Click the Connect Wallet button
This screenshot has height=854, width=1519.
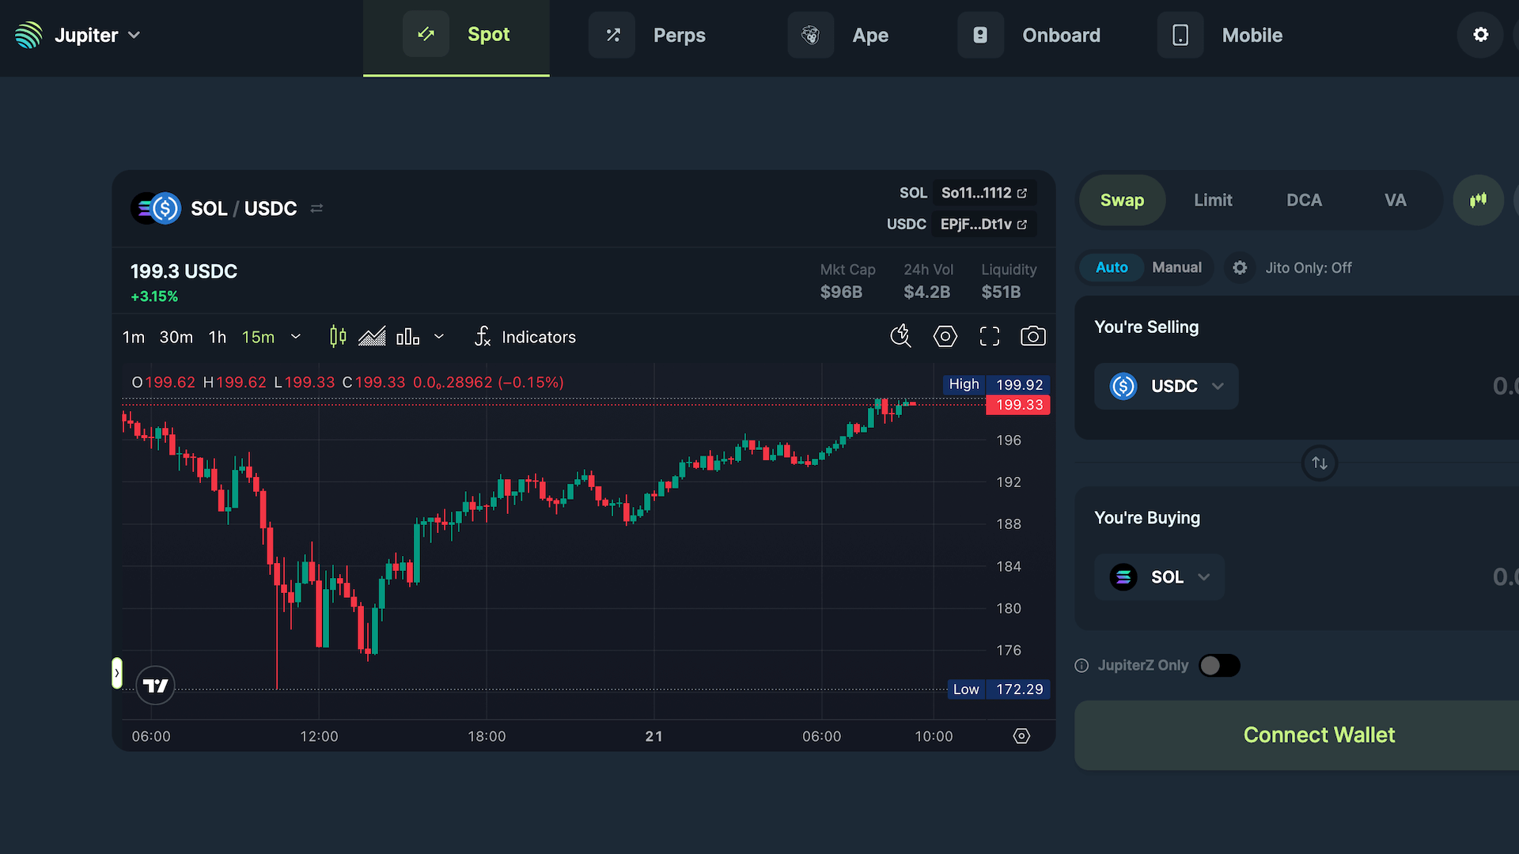1319,735
